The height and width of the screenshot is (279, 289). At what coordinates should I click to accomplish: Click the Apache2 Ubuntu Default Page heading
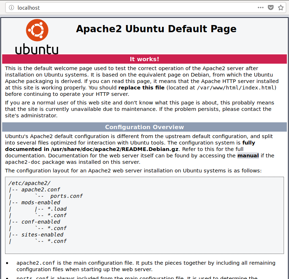[x=156, y=29]
